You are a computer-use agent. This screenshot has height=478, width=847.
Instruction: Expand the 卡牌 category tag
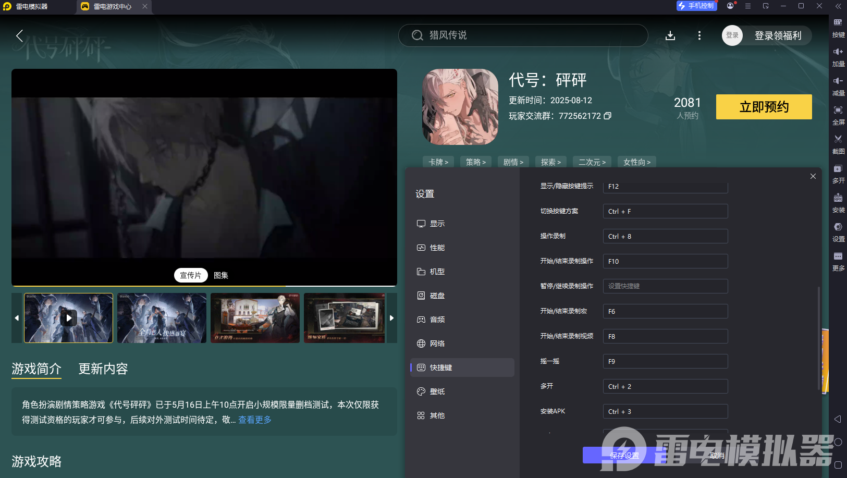tap(438, 162)
